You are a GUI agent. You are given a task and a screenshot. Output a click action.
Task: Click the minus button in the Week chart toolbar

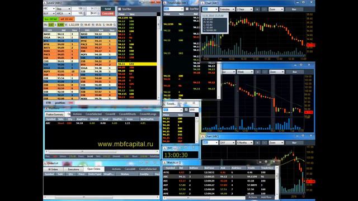tap(265, 72)
